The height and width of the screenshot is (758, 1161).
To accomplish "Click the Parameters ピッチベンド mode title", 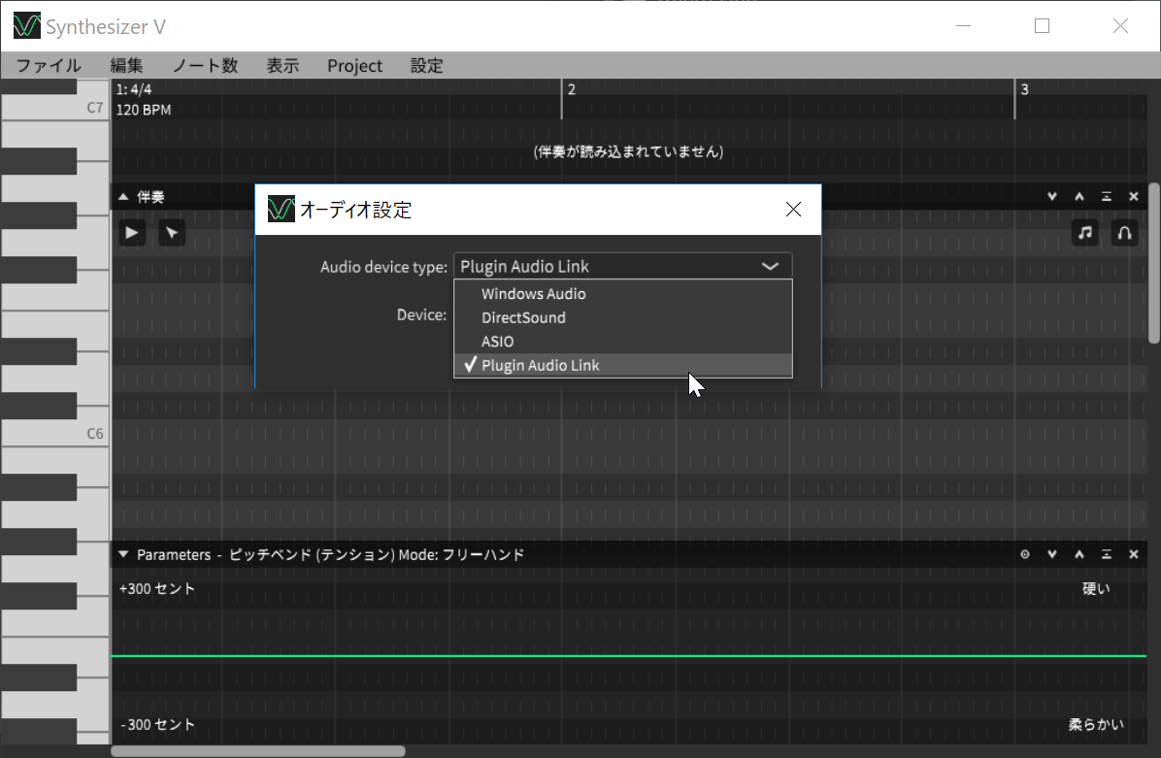I will [330, 554].
